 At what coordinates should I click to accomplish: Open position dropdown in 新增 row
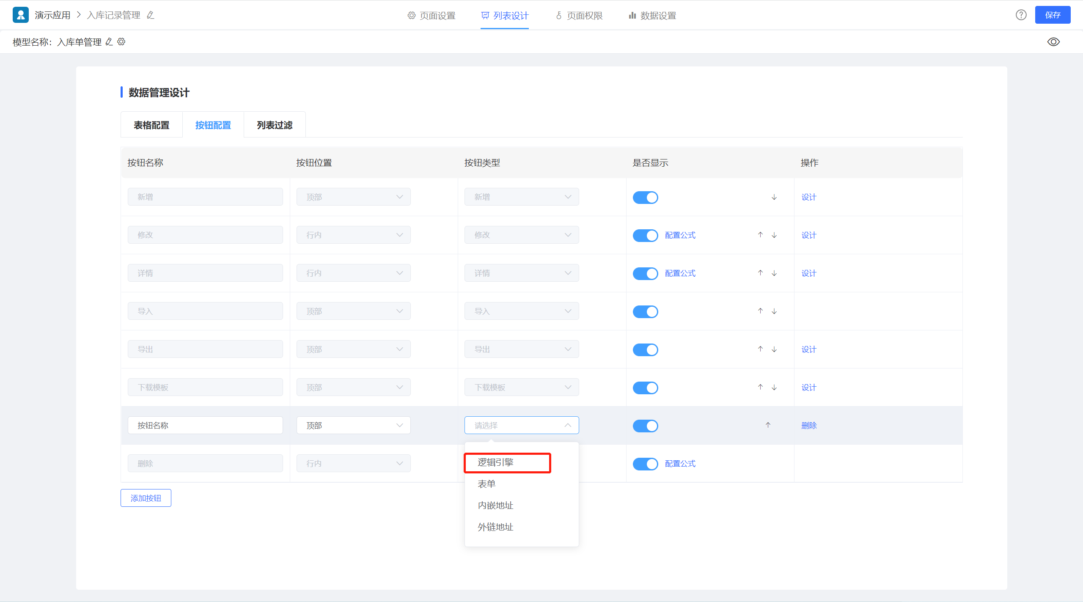point(353,197)
